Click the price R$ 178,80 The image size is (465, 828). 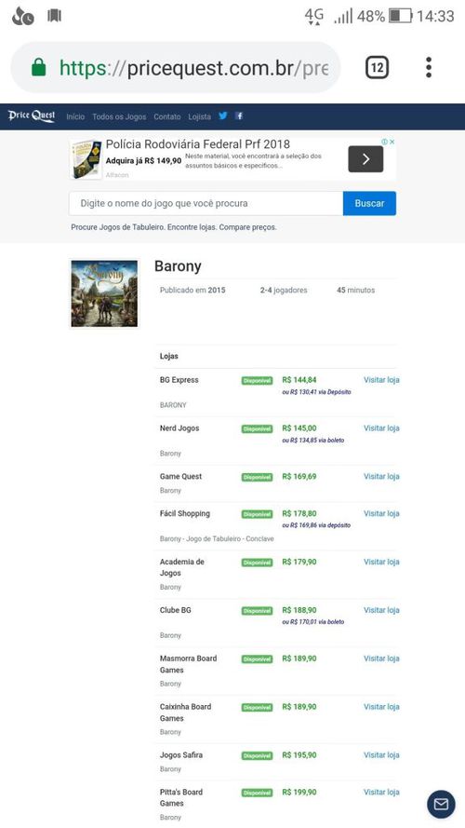pyautogui.click(x=299, y=513)
